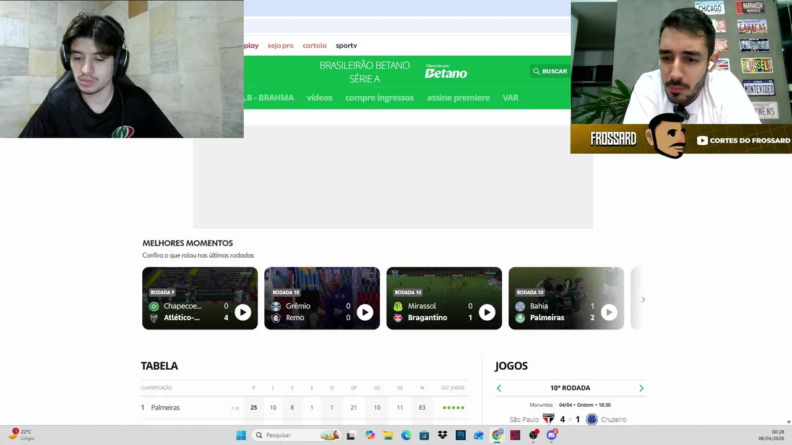Open Microsoft Store from the taskbar

click(424, 435)
